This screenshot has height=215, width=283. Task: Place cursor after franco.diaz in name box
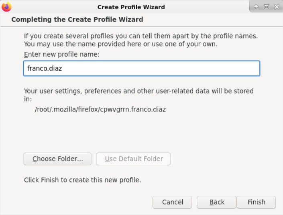[63, 69]
